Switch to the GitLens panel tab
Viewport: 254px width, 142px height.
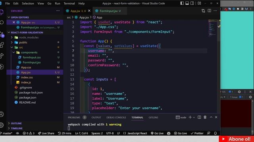click(x=153, y=118)
